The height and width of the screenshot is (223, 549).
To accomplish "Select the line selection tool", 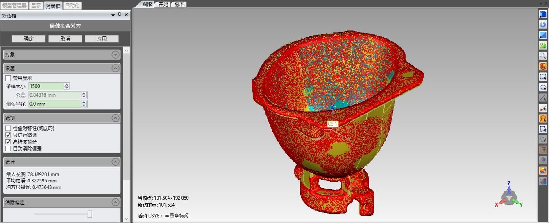I will (x=543, y=98).
